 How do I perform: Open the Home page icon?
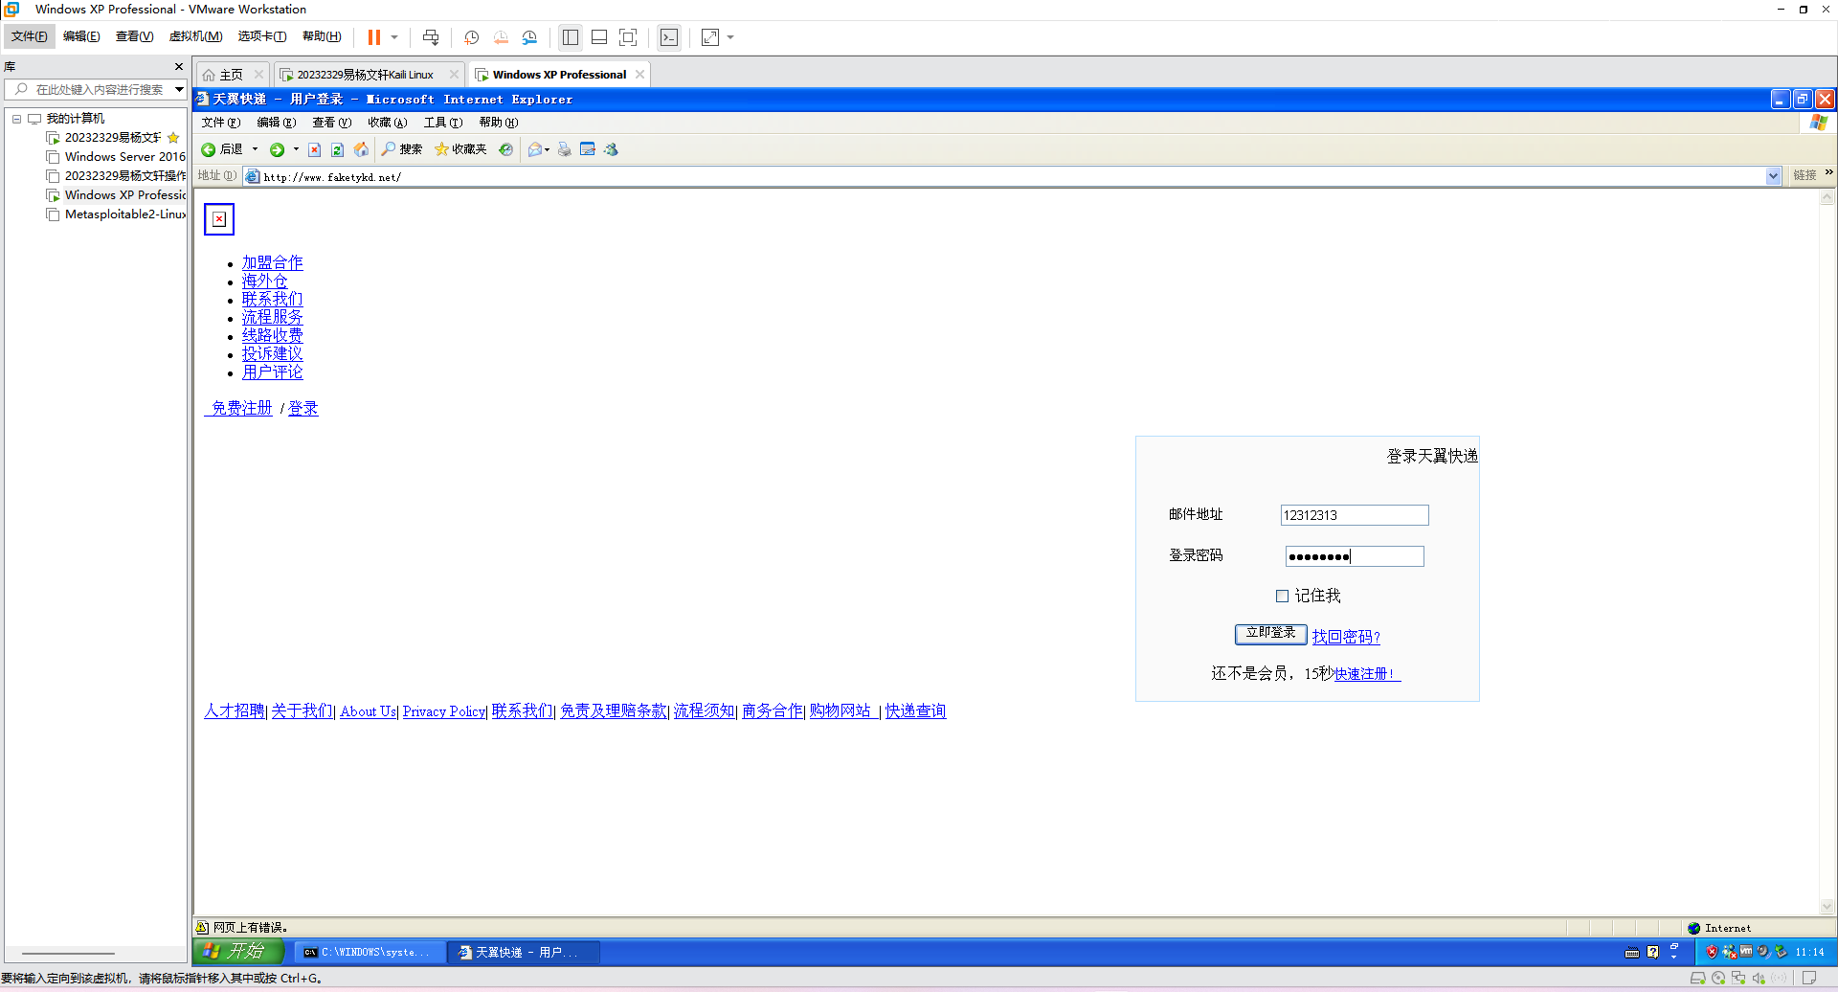click(x=361, y=149)
